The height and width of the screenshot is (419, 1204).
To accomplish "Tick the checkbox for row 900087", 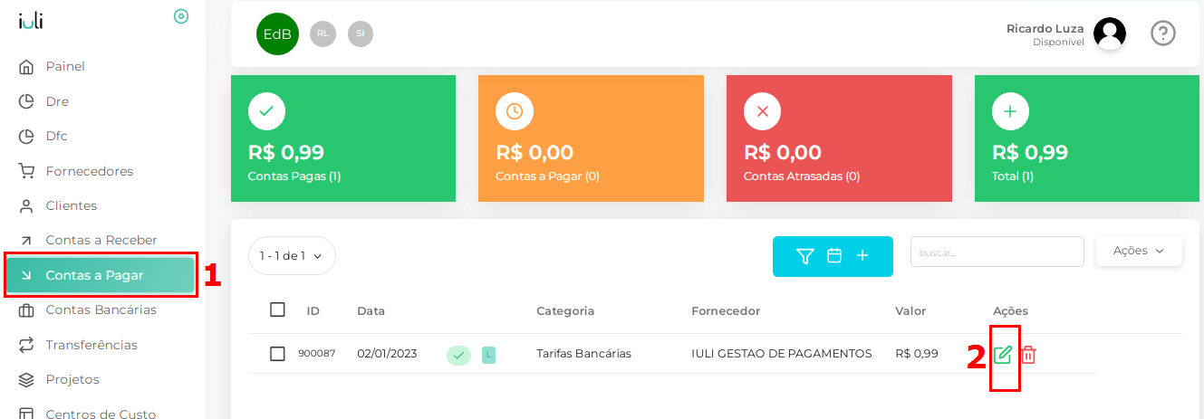I will [x=277, y=354].
